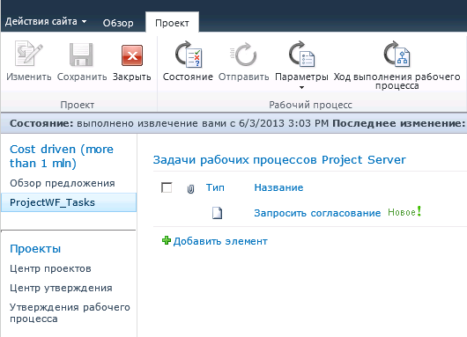Go to Центр проектов
This screenshot has width=467, height=337.
[x=50, y=268]
